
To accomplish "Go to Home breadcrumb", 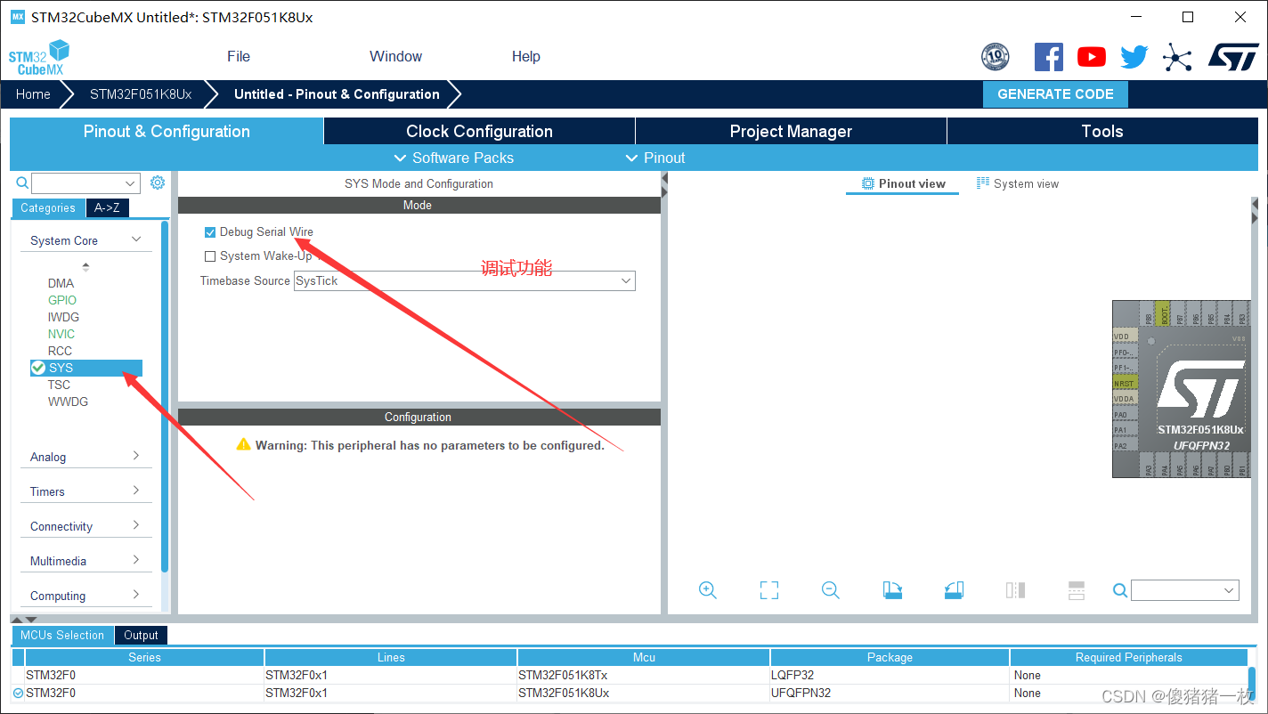I will [33, 94].
